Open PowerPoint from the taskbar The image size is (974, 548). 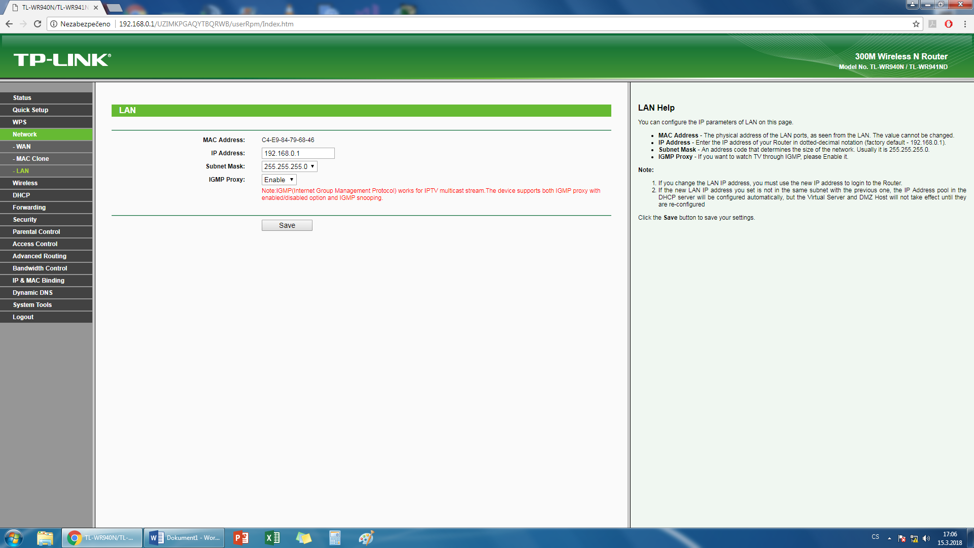click(241, 538)
